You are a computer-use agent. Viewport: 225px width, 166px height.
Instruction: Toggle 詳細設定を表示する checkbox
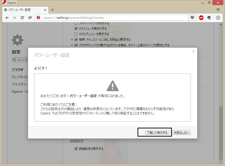click(76, 149)
